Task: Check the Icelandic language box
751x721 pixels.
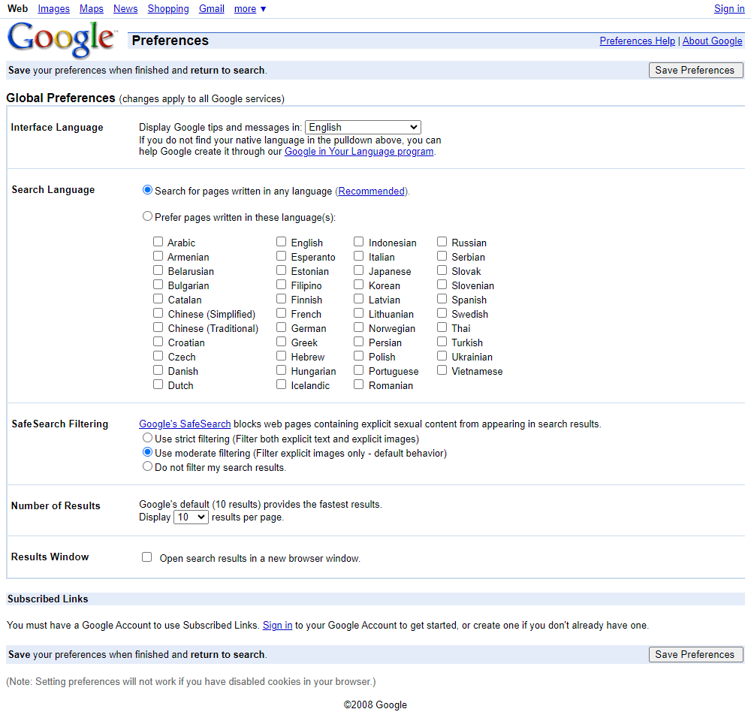Action: (x=281, y=385)
